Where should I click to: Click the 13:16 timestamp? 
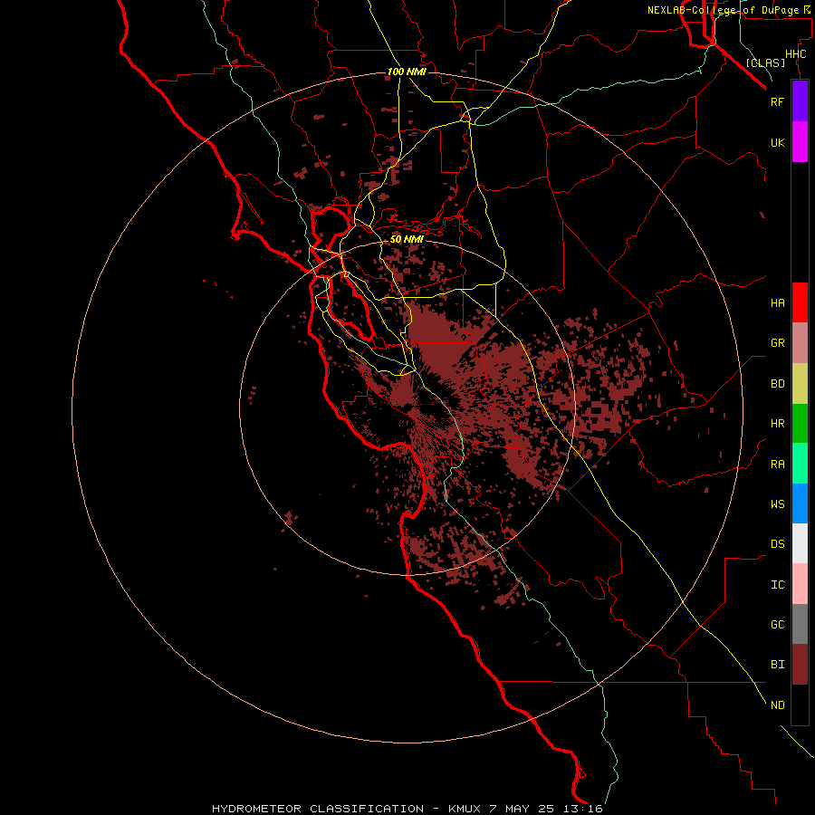tap(584, 809)
